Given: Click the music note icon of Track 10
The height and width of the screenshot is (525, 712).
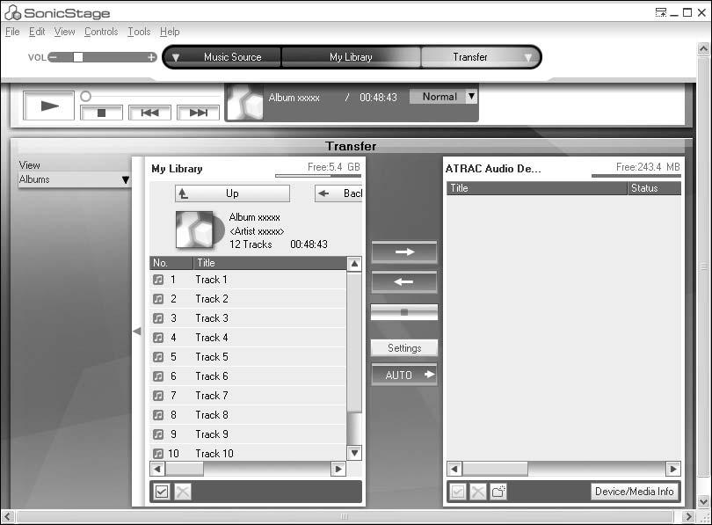Looking at the screenshot, I should [x=158, y=454].
